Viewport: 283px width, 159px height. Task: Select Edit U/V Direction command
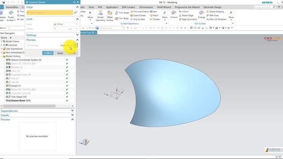216,19
